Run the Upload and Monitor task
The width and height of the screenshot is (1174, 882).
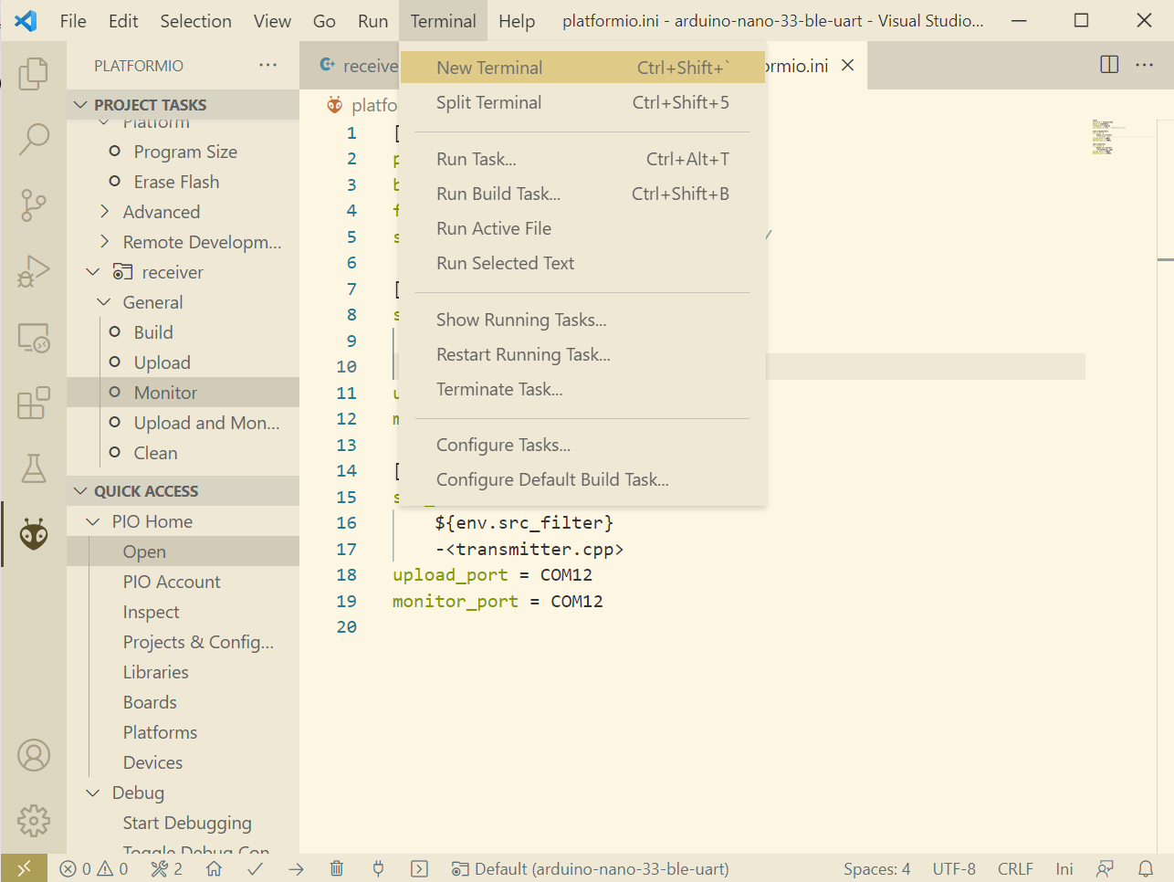pos(183,423)
